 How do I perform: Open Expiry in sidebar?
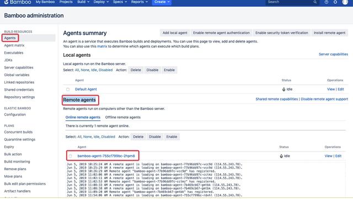point(9,147)
